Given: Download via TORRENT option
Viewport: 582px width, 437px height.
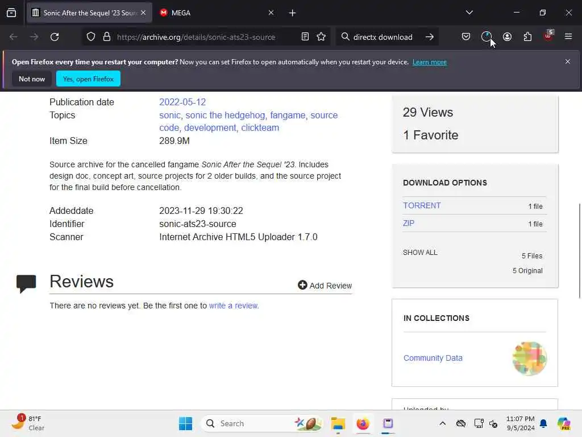Looking at the screenshot, I should [422, 205].
